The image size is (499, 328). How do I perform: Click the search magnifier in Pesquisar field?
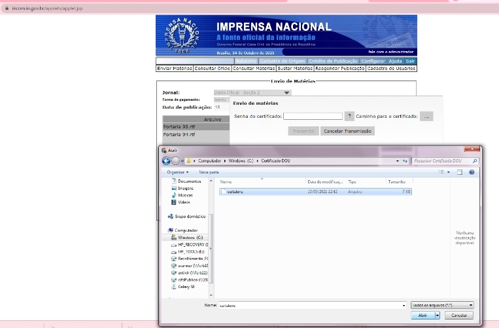pos(475,160)
